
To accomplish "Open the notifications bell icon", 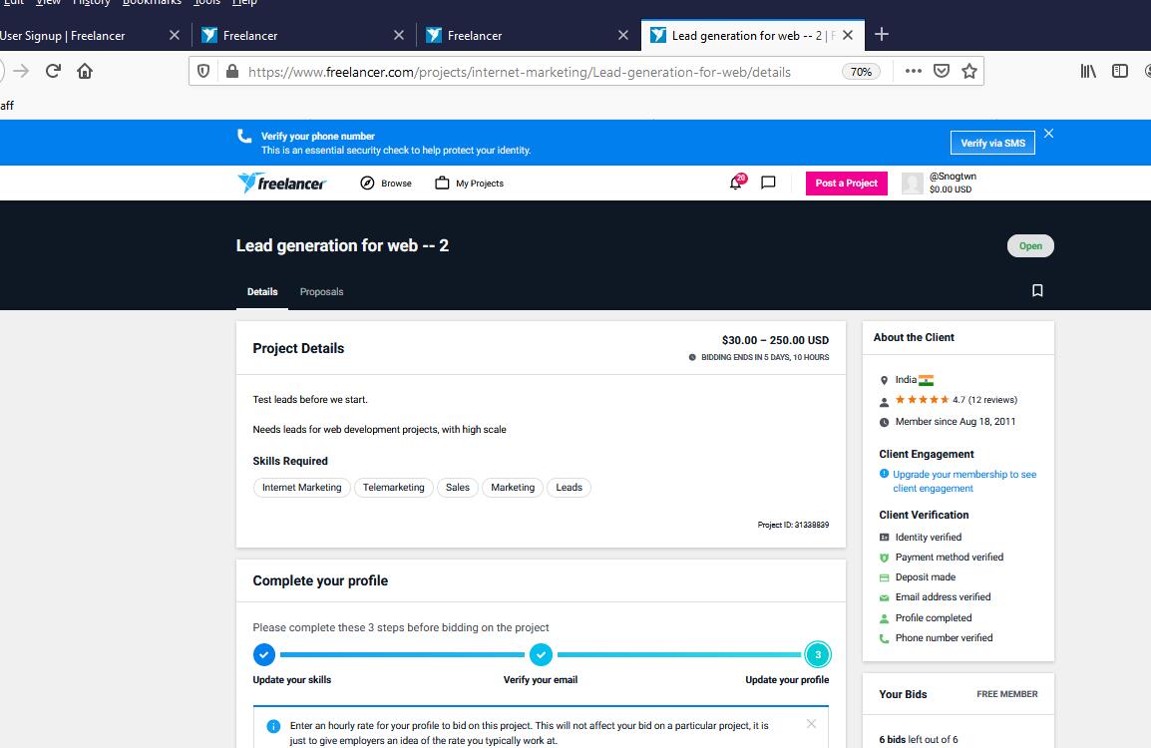I will (x=736, y=183).
